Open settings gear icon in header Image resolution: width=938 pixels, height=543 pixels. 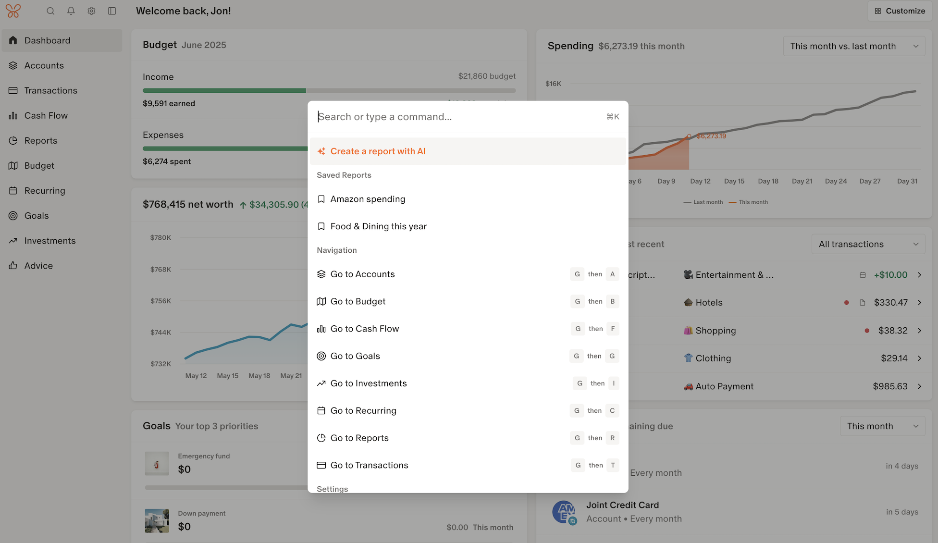(x=91, y=11)
